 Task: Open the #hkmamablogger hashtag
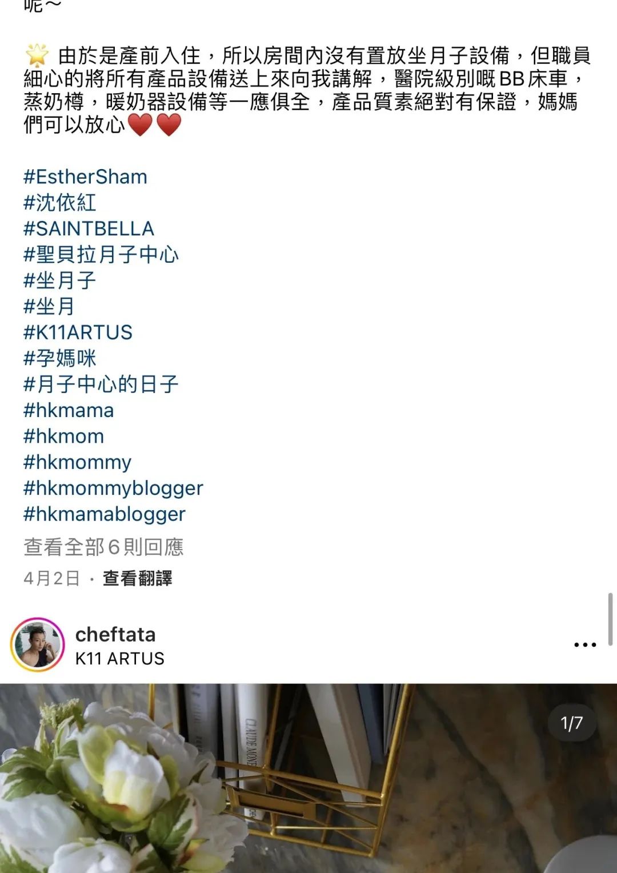(105, 514)
